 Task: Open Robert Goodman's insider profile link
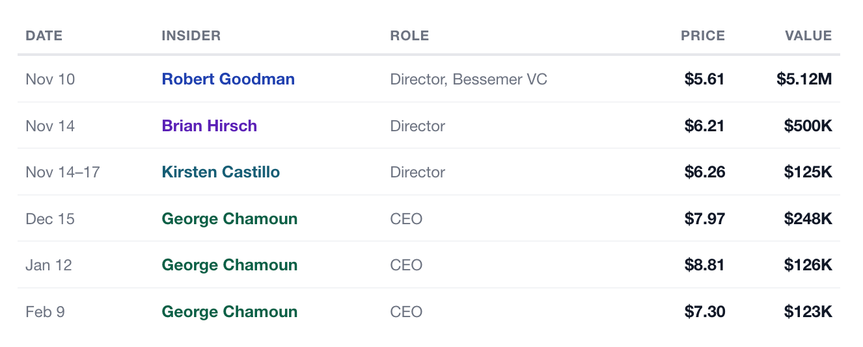[228, 79]
